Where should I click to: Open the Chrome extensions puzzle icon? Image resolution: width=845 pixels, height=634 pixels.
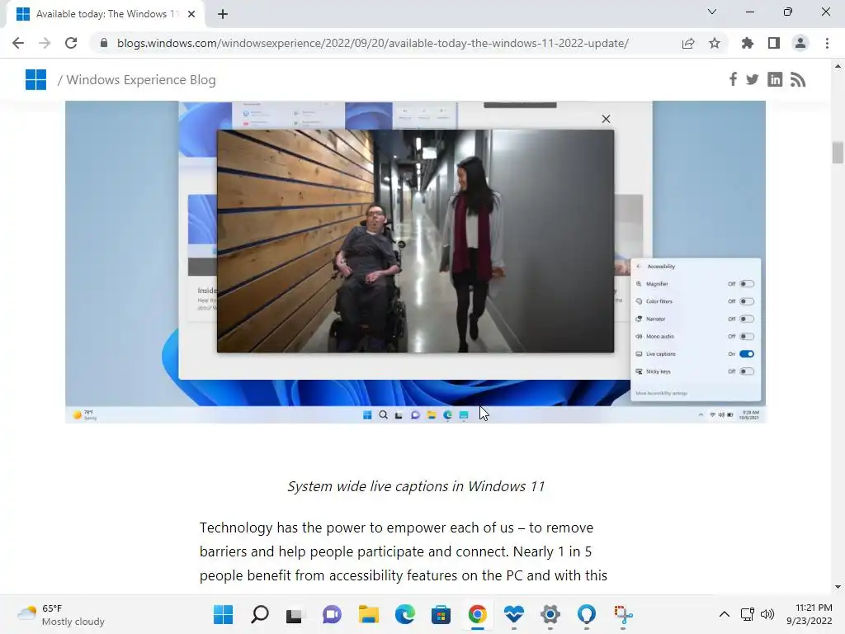pos(748,43)
